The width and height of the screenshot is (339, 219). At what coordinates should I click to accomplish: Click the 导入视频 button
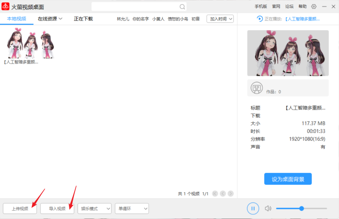[x=57, y=208]
